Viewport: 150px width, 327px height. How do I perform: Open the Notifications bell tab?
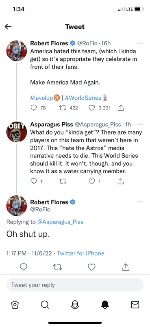click(105, 305)
